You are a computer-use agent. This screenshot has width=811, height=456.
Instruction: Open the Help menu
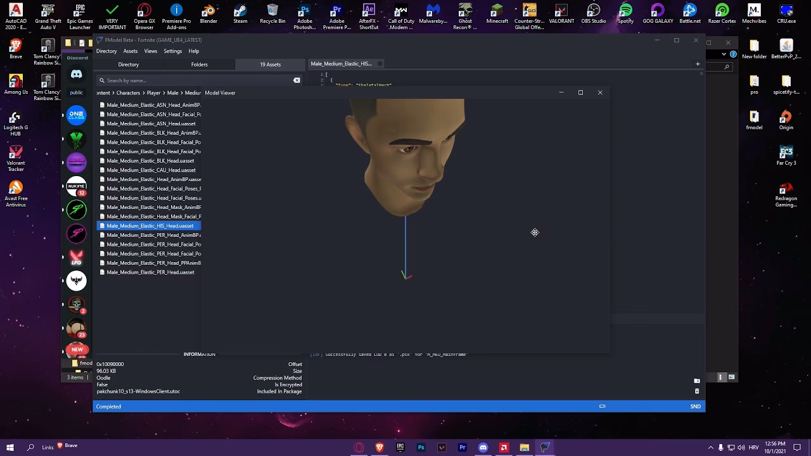click(194, 51)
